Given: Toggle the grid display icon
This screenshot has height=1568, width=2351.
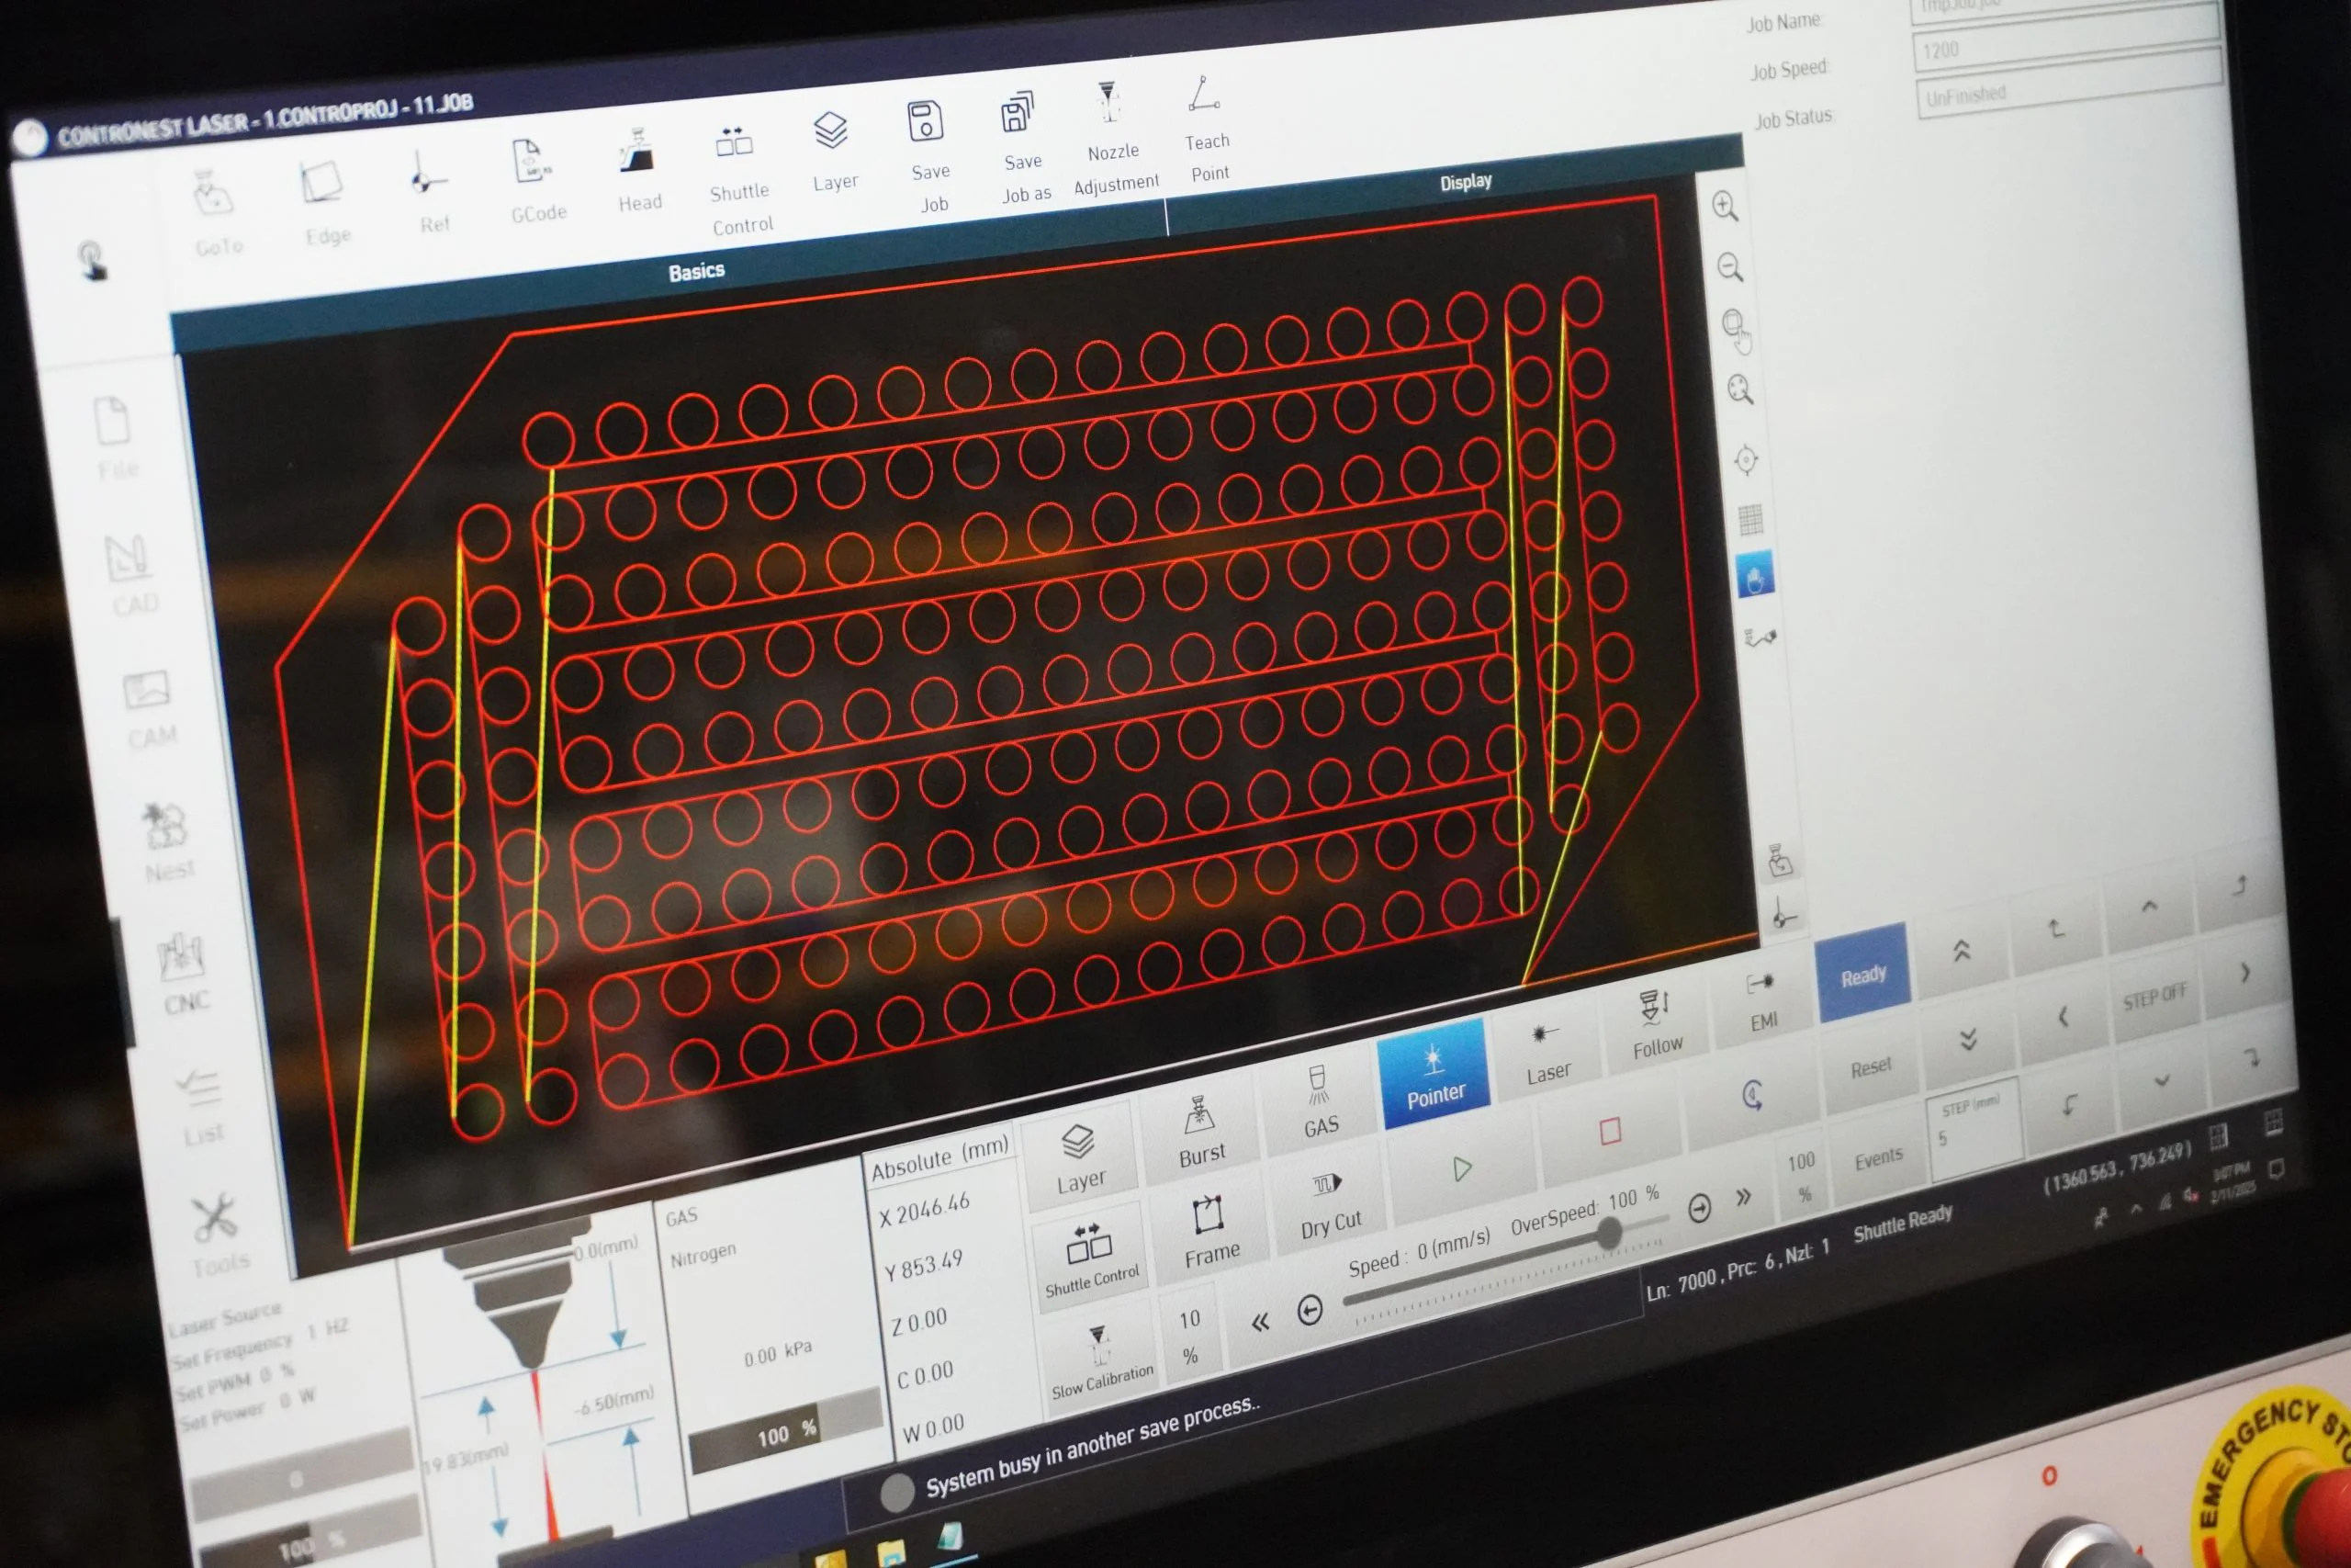Looking at the screenshot, I should click(x=1750, y=520).
